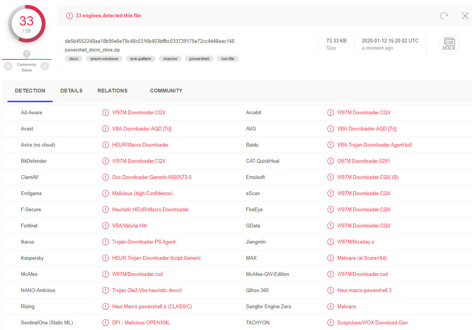Viewport: 472px width, 330px height.
Task: Click the 'Doc.Downloader.Generic-6680573-0' result
Action: point(152,177)
